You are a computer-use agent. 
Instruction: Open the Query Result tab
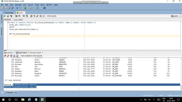(x=36, y=53)
